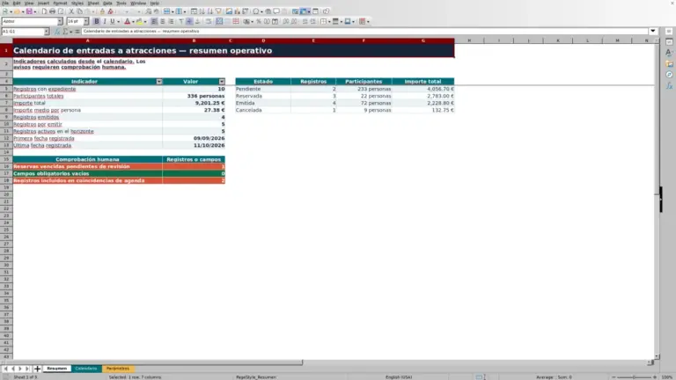Open the Borders dropdown arrow
The height and width of the screenshot is (380, 676).
point(329,21)
